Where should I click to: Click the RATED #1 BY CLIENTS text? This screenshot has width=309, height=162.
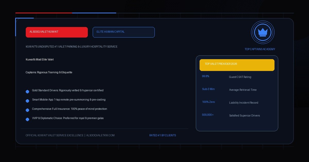pyautogui.click(x=163, y=135)
